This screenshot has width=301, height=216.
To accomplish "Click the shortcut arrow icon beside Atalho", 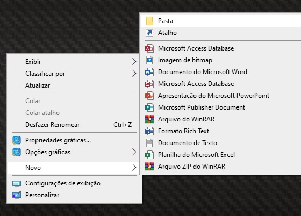I will tap(149, 33).
